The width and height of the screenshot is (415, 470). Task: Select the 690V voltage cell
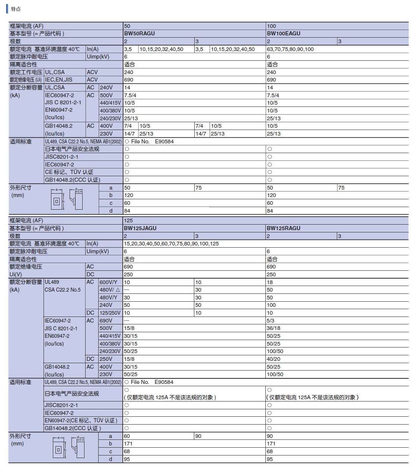click(x=110, y=321)
